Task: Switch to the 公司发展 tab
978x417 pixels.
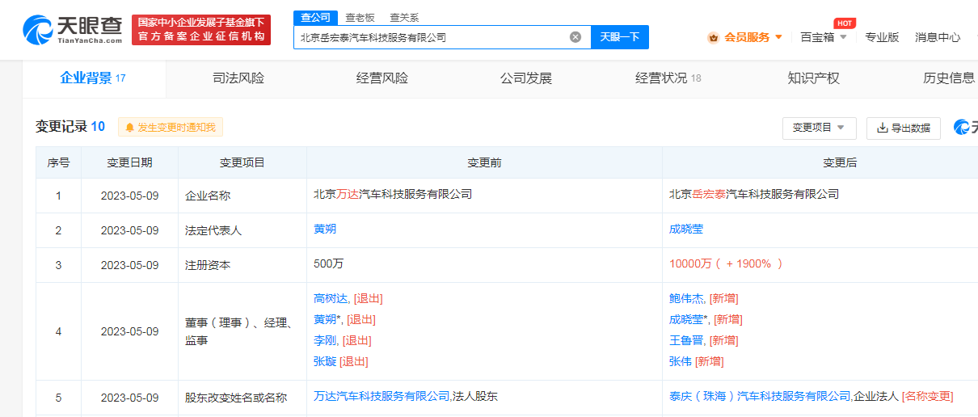Action: [x=526, y=78]
